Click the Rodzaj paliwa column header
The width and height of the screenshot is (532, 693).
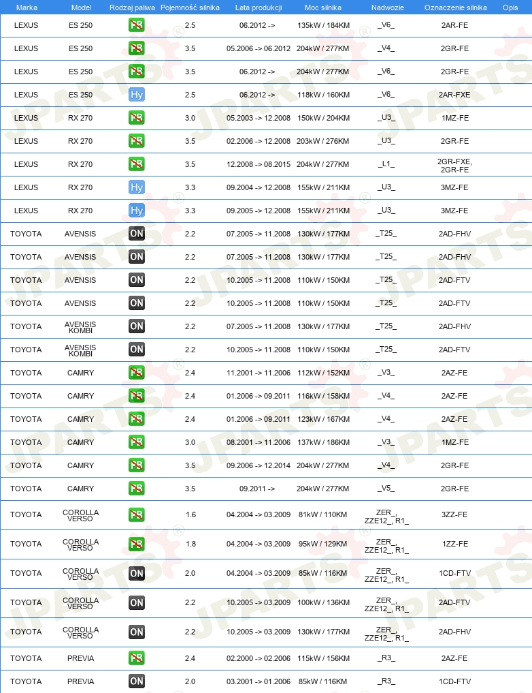coord(133,7)
